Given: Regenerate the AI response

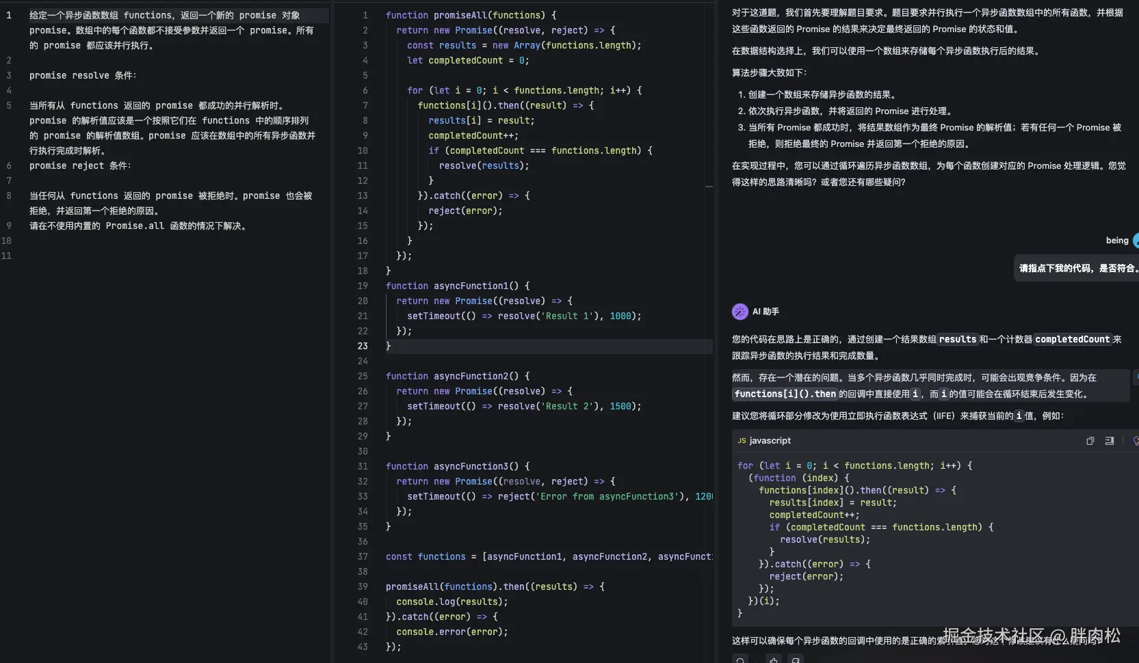Looking at the screenshot, I should [x=740, y=660].
